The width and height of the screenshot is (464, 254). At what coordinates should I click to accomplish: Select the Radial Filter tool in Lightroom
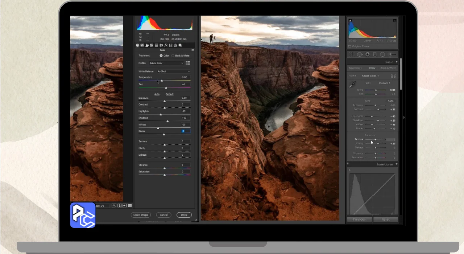(x=382, y=54)
